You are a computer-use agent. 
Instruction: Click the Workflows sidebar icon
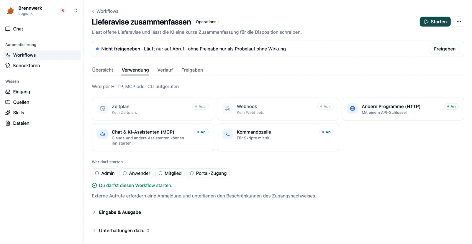[8, 55]
